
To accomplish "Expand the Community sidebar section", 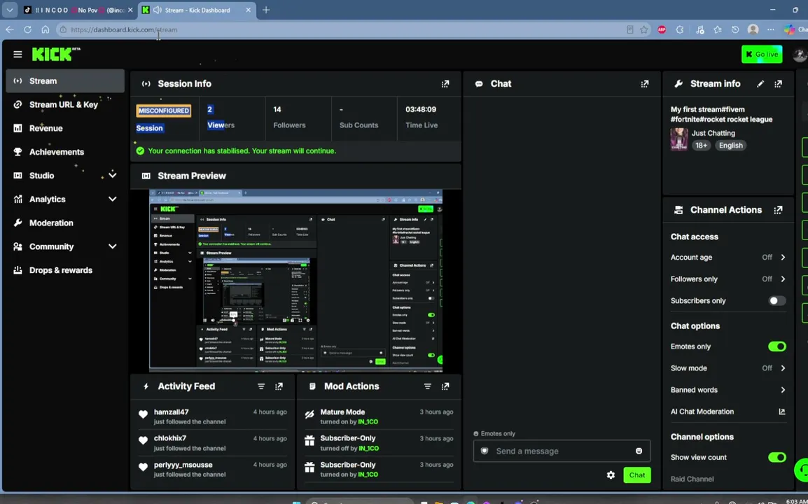I will tap(112, 246).
